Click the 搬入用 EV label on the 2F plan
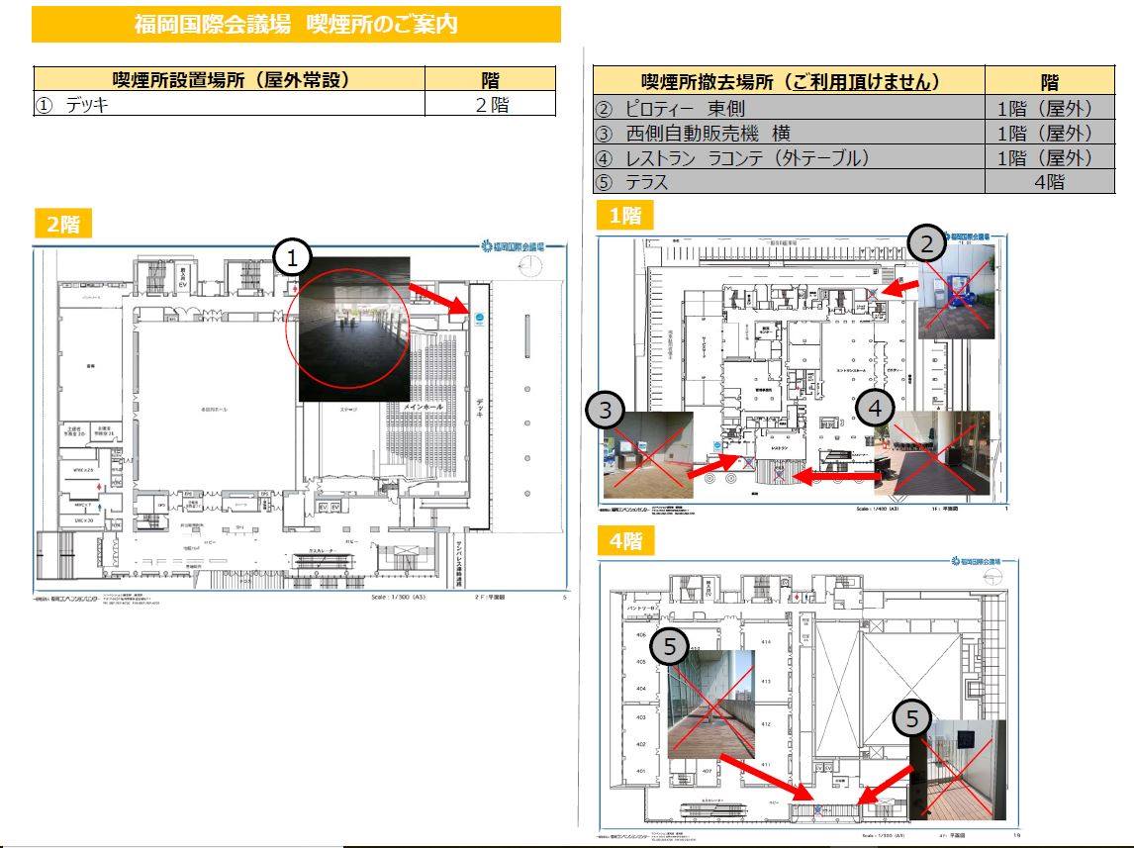 coord(183,278)
